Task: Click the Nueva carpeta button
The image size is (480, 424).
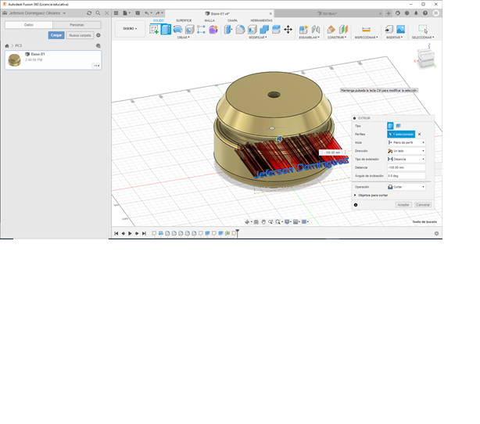Action: tap(80, 35)
